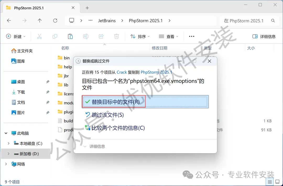Click the pin icon next to 下载

point(48,92)
